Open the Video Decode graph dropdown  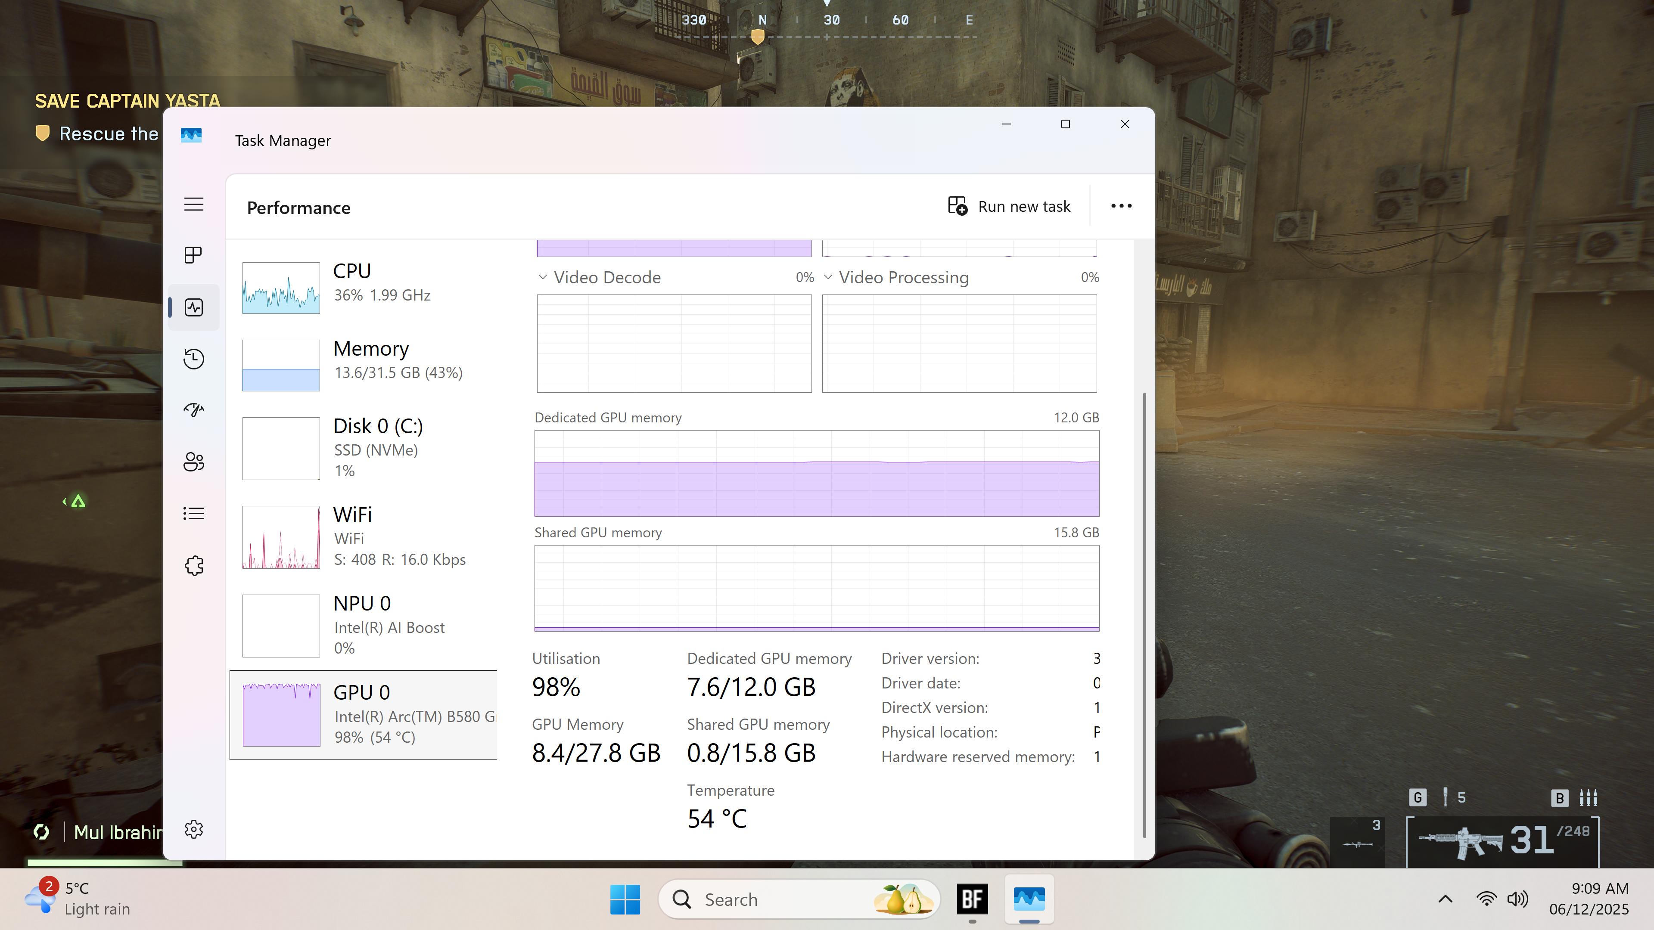[x=543, y=277]
